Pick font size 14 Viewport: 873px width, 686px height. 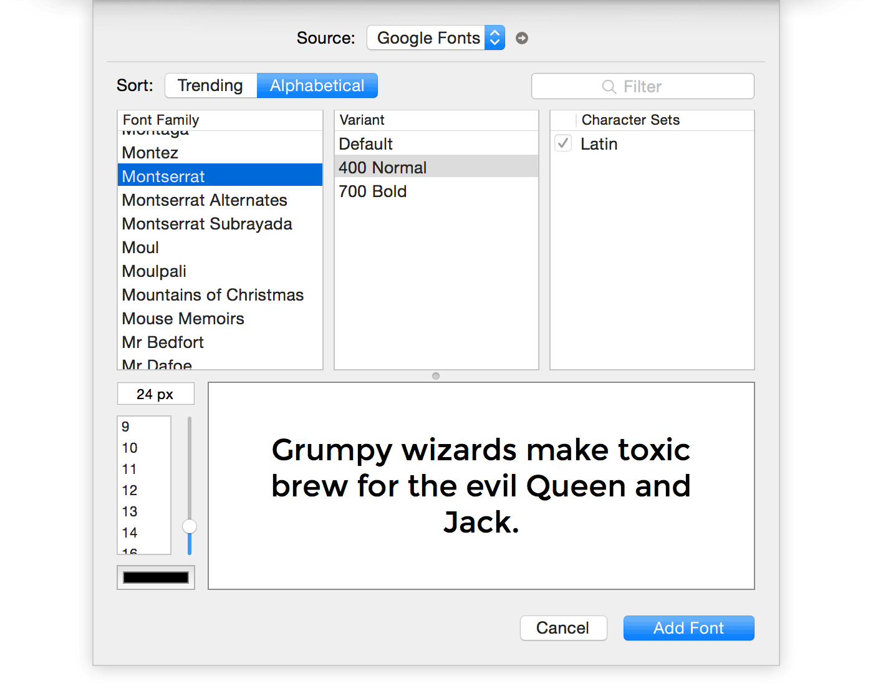(144, 533)
